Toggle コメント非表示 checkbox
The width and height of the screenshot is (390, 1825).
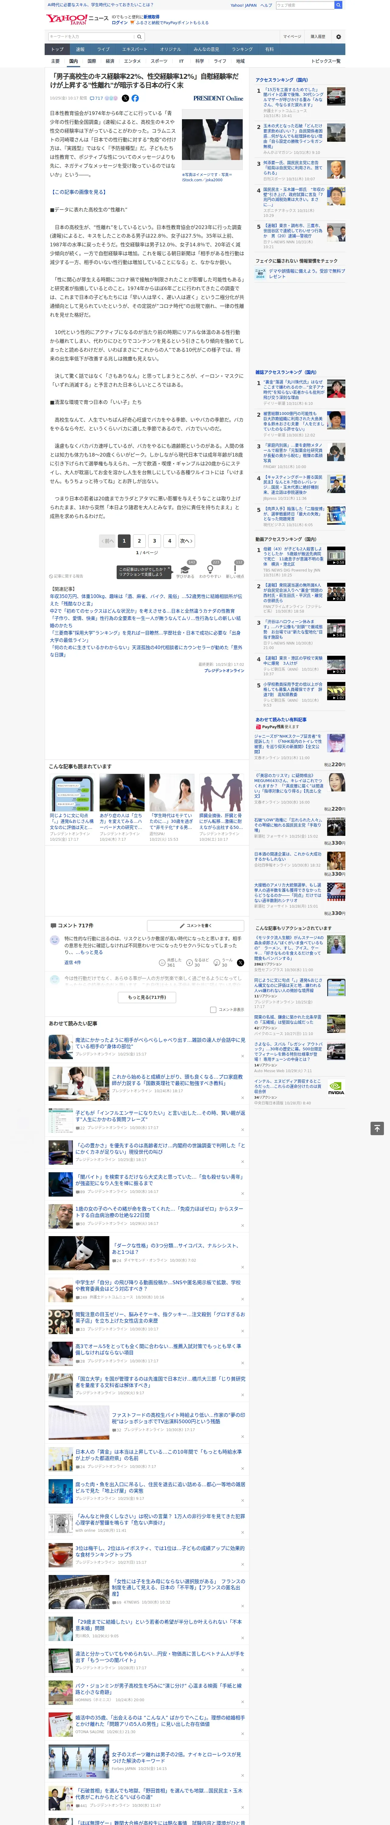[213, 1010]
